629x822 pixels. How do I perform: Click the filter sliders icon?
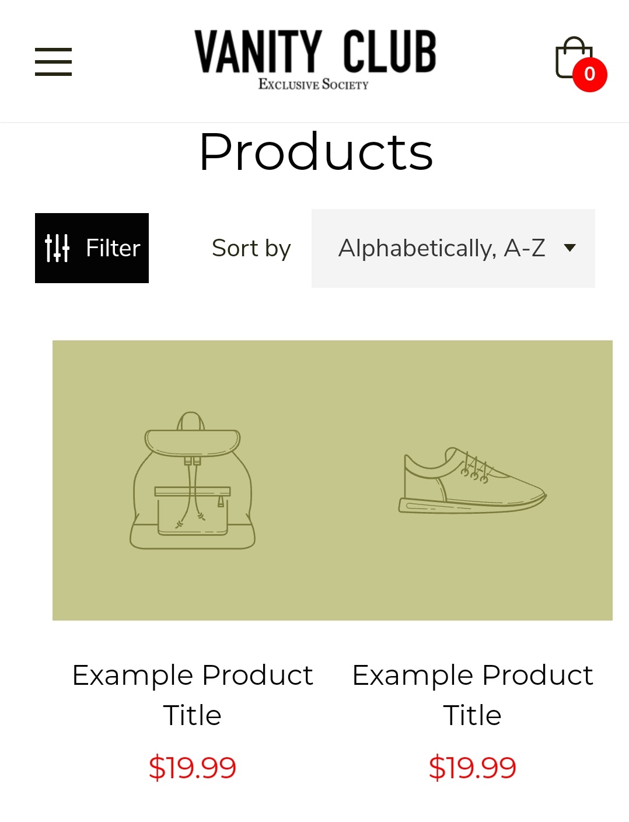coord(57,248)
